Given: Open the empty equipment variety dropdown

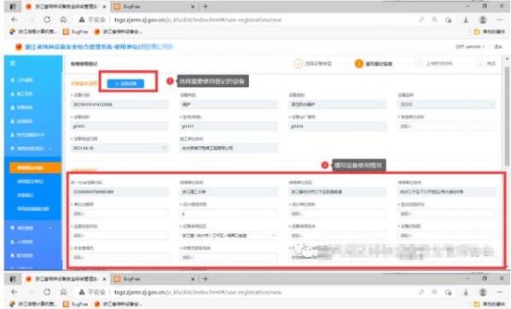Looking at the screenshot, I should click(x=446, y=104).
